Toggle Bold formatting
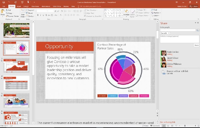Image resolution: width=200 pixels, height=128 pixels. [38, 15]
